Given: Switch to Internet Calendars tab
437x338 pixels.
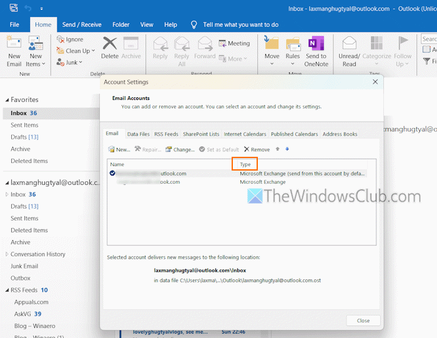Looking at the screenshot, I should [245, 134].
